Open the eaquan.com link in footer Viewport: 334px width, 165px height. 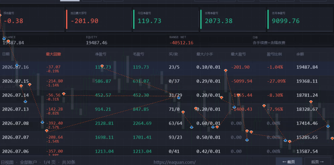coord(174,162)
